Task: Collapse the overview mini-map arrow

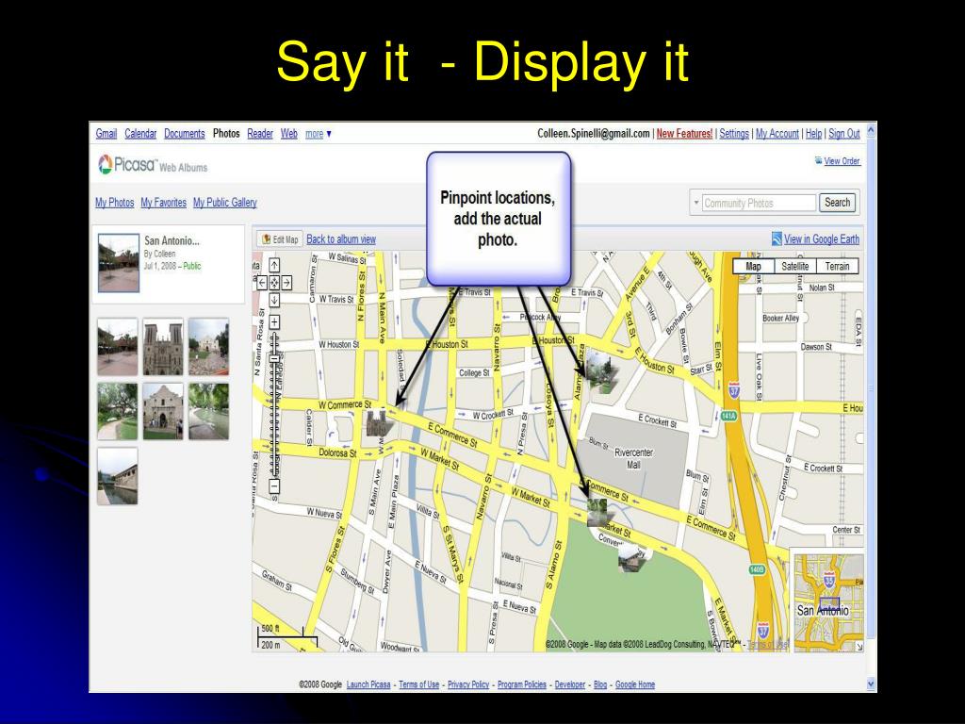Action: point(859,647)
